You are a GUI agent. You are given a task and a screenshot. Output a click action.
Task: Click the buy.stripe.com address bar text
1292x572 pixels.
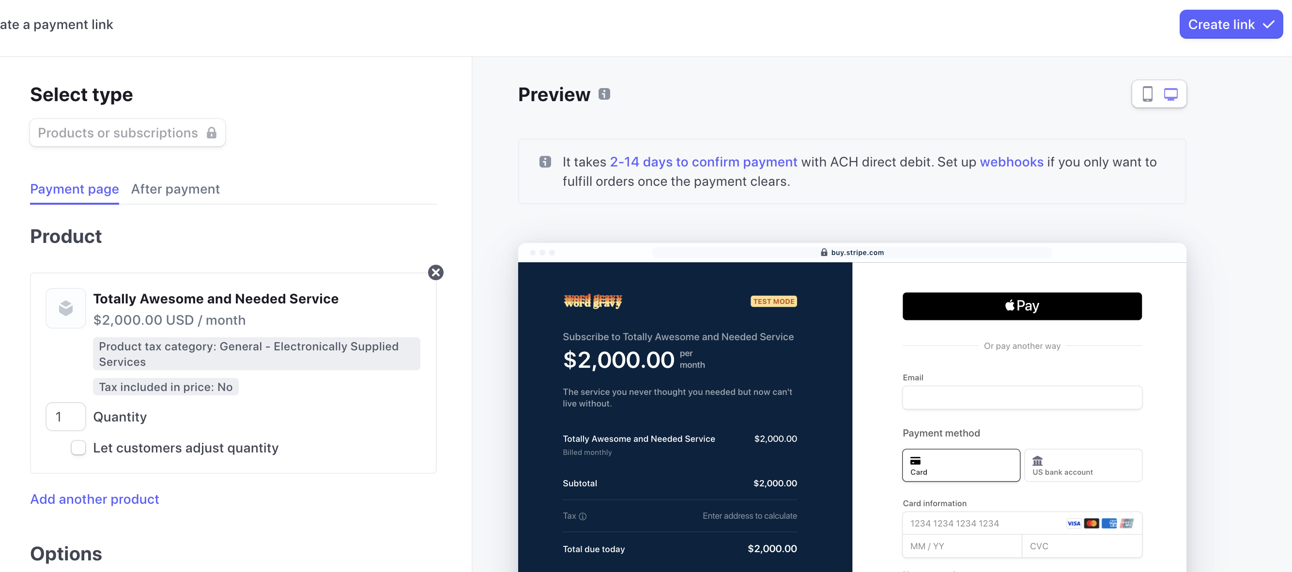[x=857, y=253]
